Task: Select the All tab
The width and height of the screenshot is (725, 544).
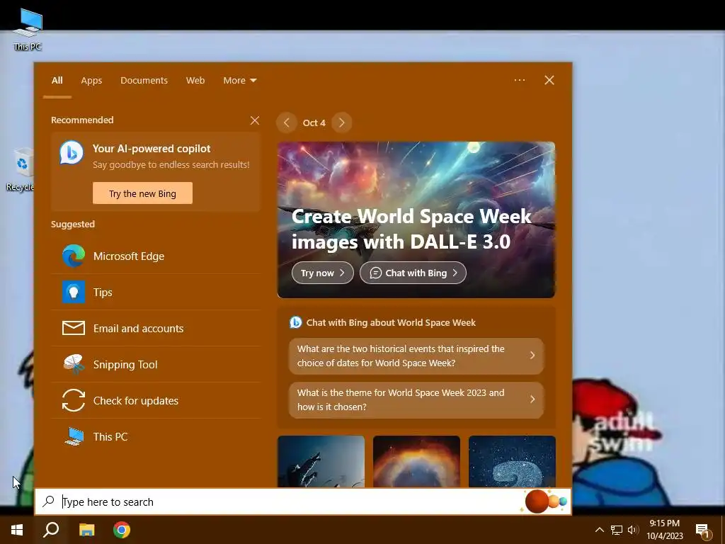Action: (x=57, y=81)
